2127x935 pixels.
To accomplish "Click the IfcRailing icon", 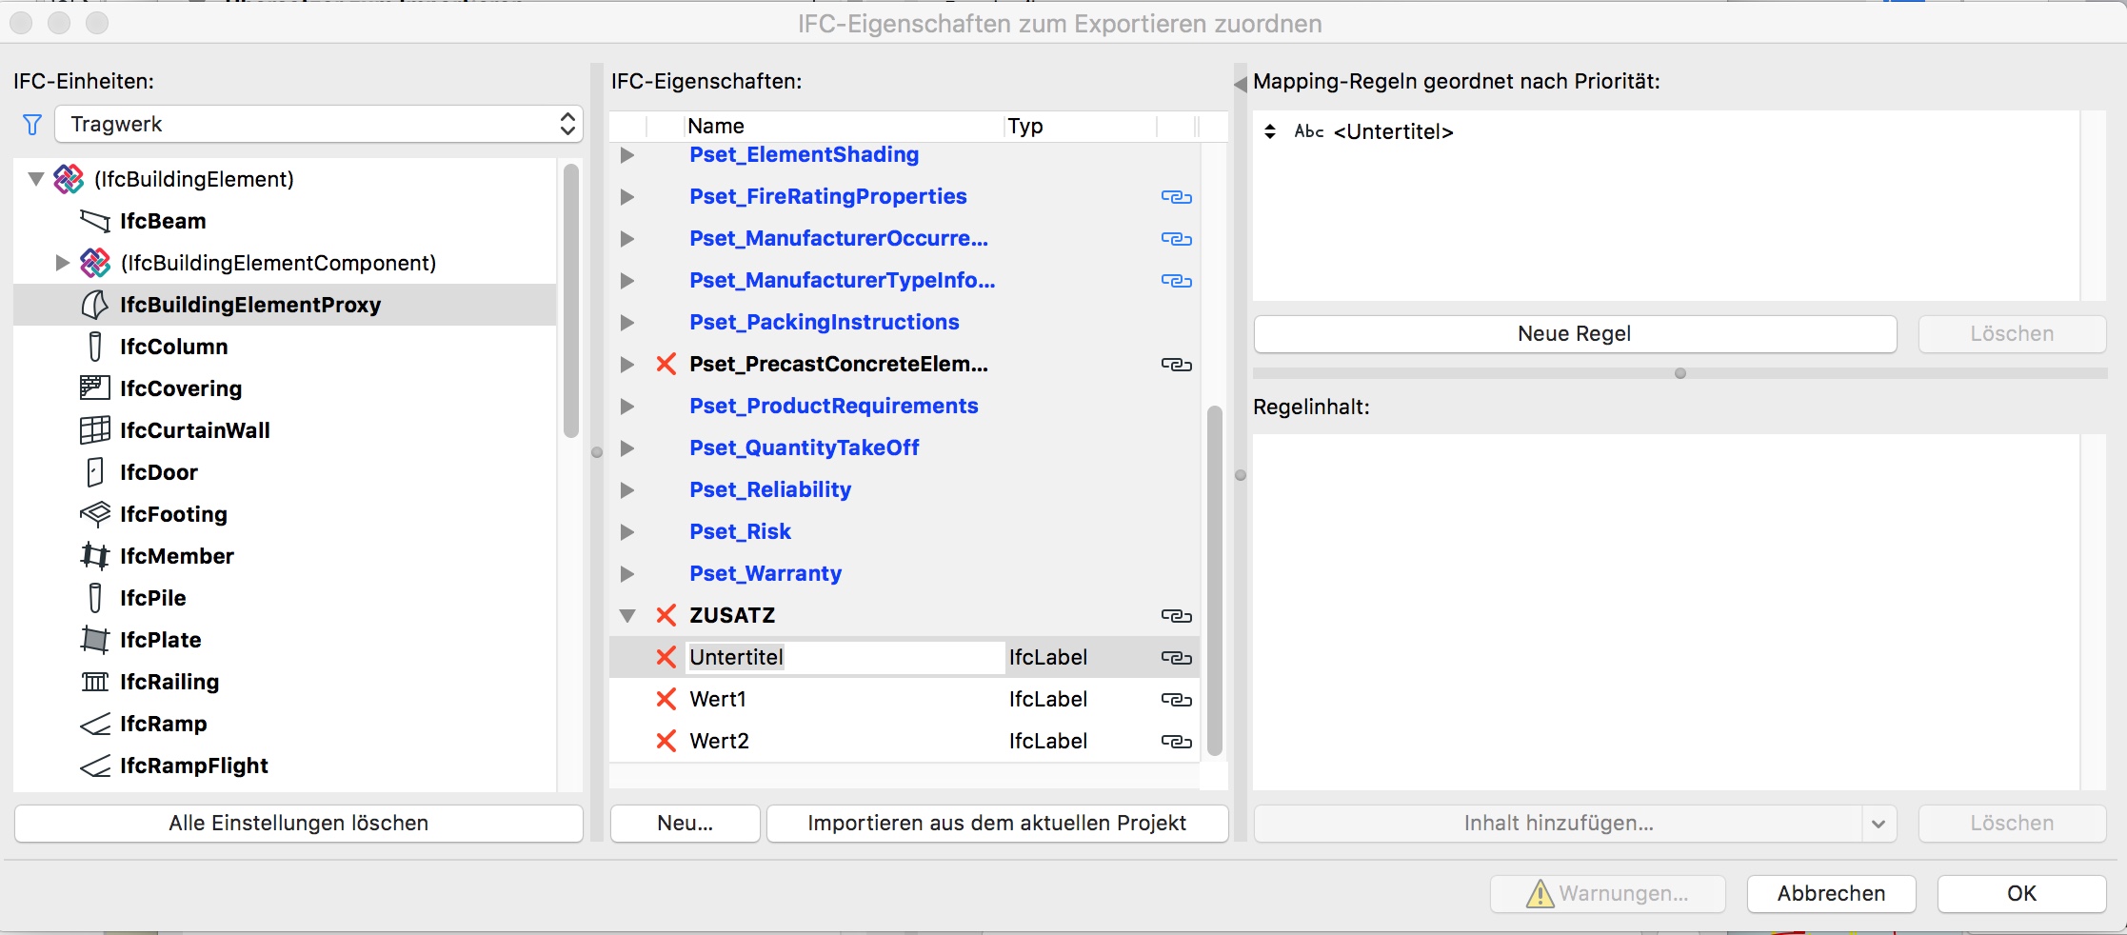I will click(x=94, y=682).
